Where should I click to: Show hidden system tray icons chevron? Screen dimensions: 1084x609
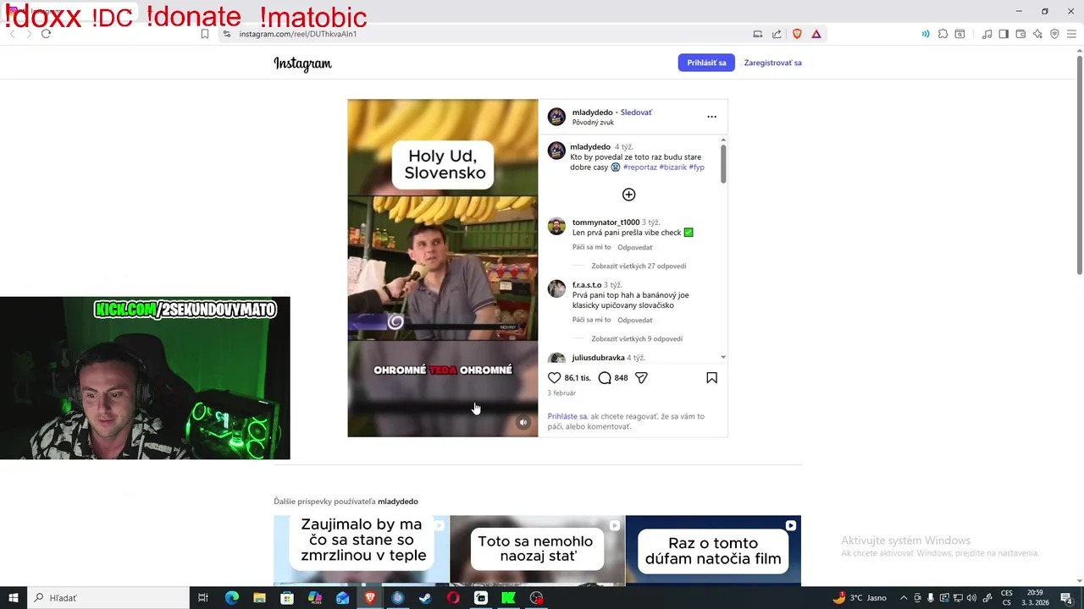pos(903,598)
